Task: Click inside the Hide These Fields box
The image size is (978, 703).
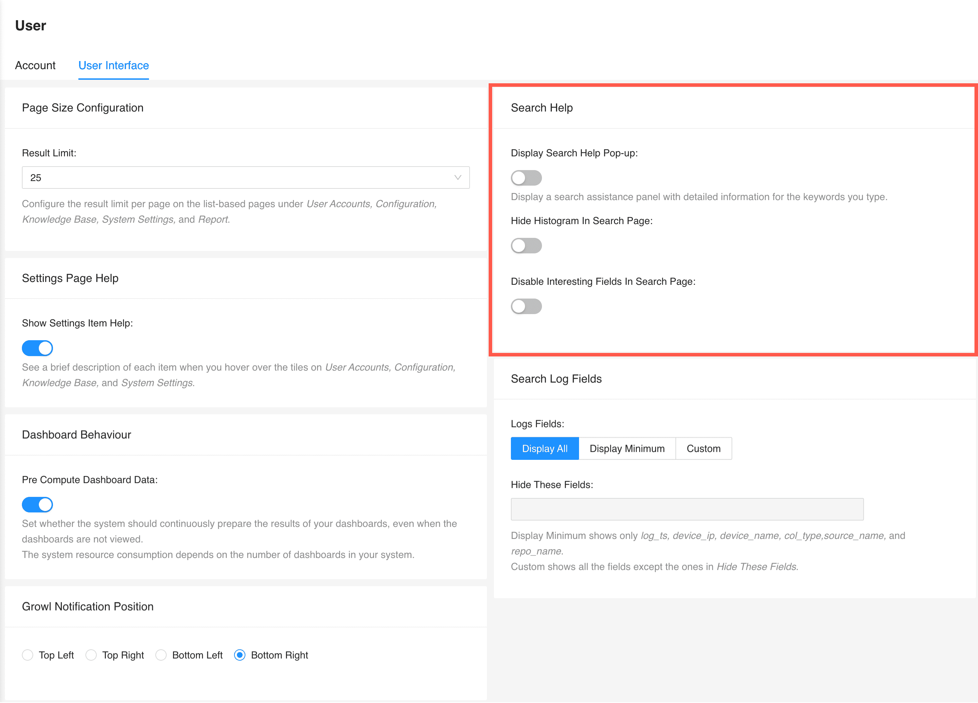Action: pos(687,509)
